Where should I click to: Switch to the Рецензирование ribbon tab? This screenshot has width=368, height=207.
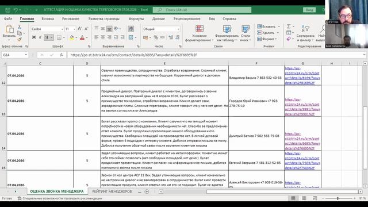coord(187,18)
